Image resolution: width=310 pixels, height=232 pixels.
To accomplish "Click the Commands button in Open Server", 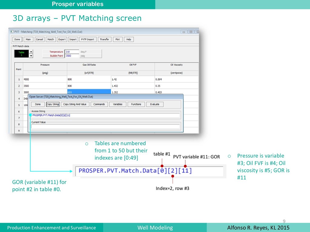I will point(99,104).
